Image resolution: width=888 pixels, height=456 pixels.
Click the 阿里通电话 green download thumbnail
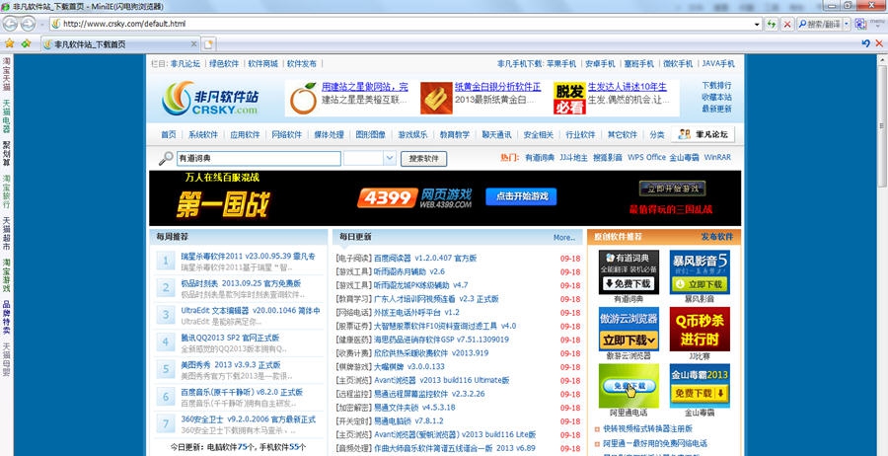(629, 386)
